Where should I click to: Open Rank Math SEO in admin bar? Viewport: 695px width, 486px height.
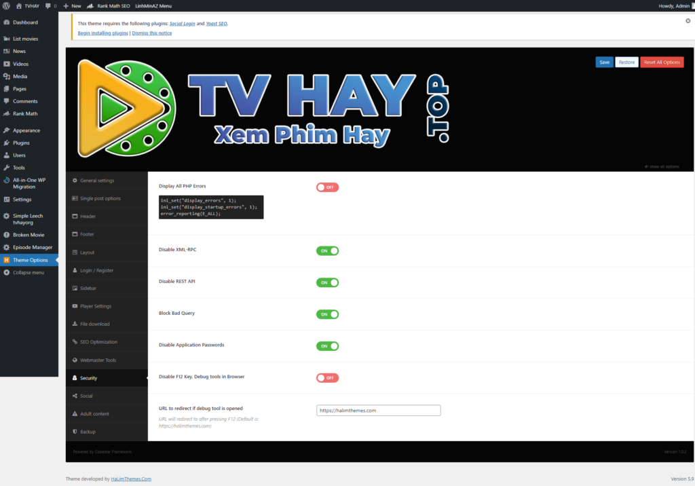click(109, 5)
